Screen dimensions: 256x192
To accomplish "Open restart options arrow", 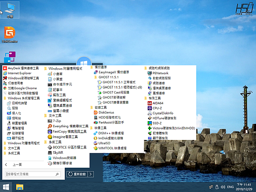I will click(91, 174).
